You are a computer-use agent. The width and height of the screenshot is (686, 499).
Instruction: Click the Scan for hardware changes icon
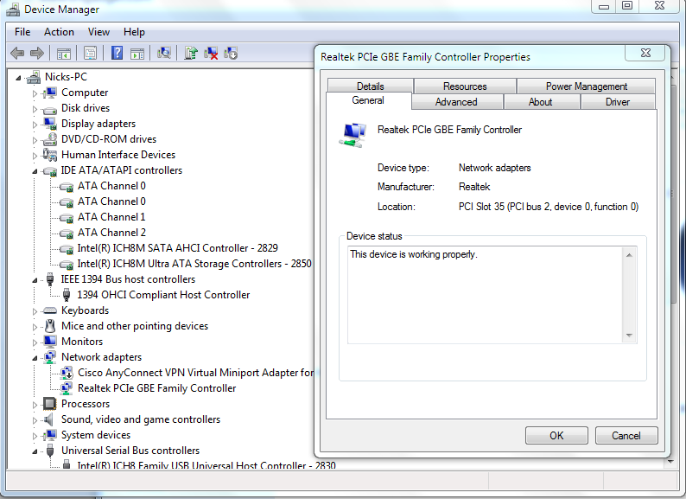(x=164, y=54)
